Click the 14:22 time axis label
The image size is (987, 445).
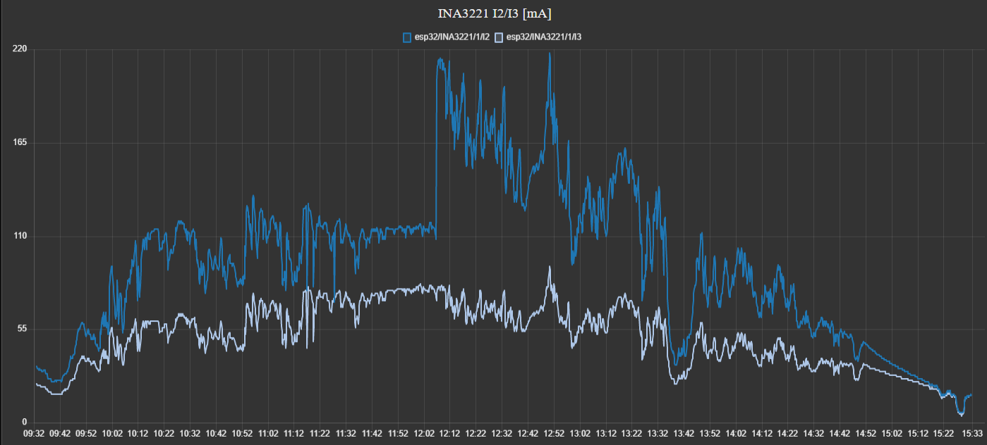click(x=788, y=434)
